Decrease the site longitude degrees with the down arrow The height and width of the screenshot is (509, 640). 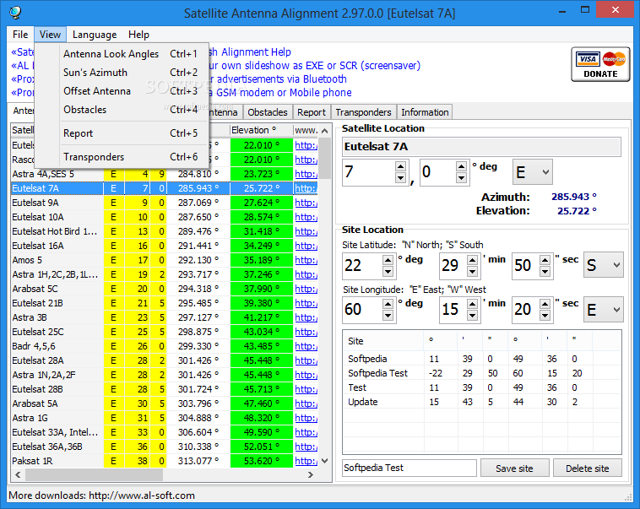[x=388, y=315]
